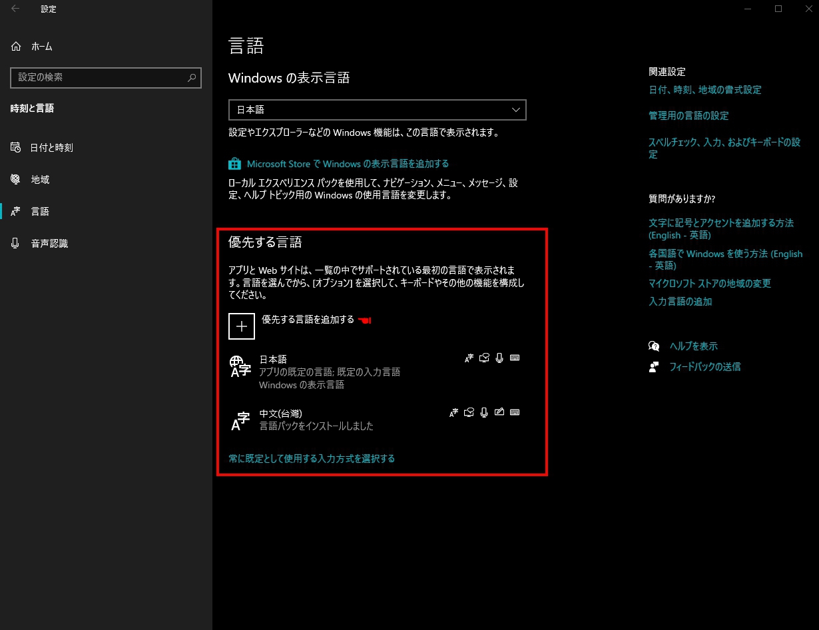819x630 pixels.
Task: Click speech recognition mic icon in 日本語 row
Action: pyautogui.click(x=499, y=358)
